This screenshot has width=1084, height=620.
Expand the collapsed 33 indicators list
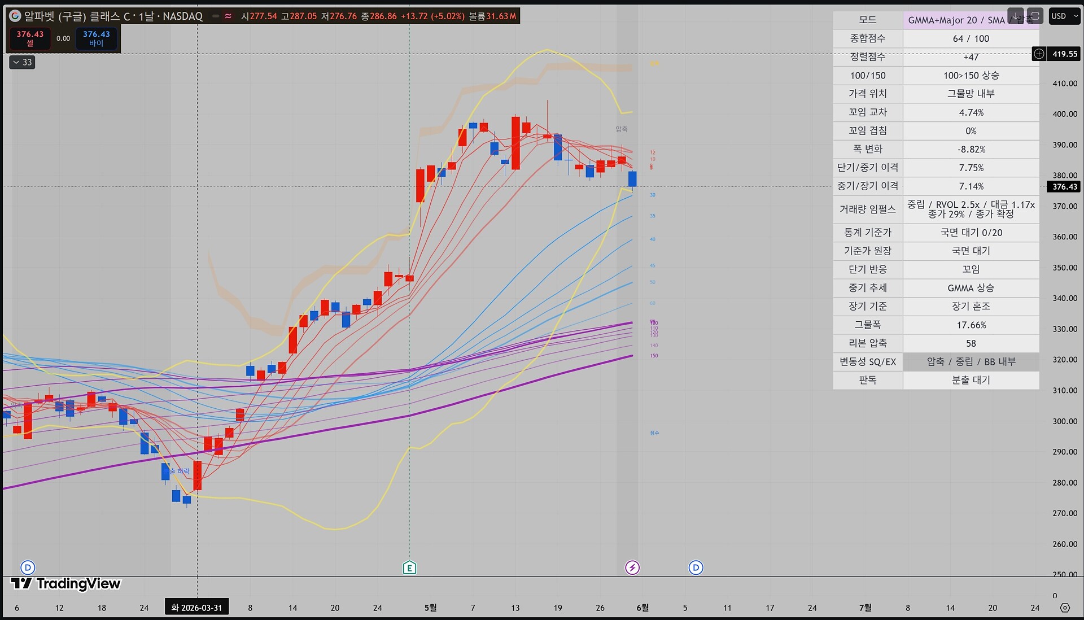coord(22,62)
